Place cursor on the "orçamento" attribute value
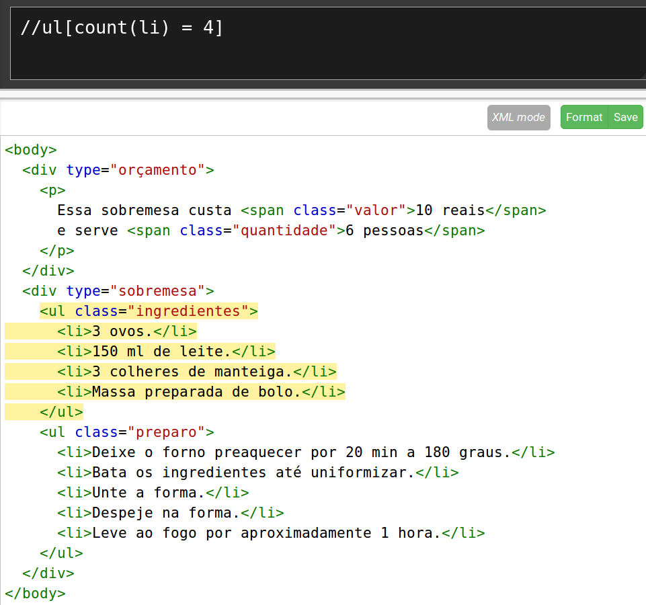Viewport: 646px width, 605px height. [157, 170]
